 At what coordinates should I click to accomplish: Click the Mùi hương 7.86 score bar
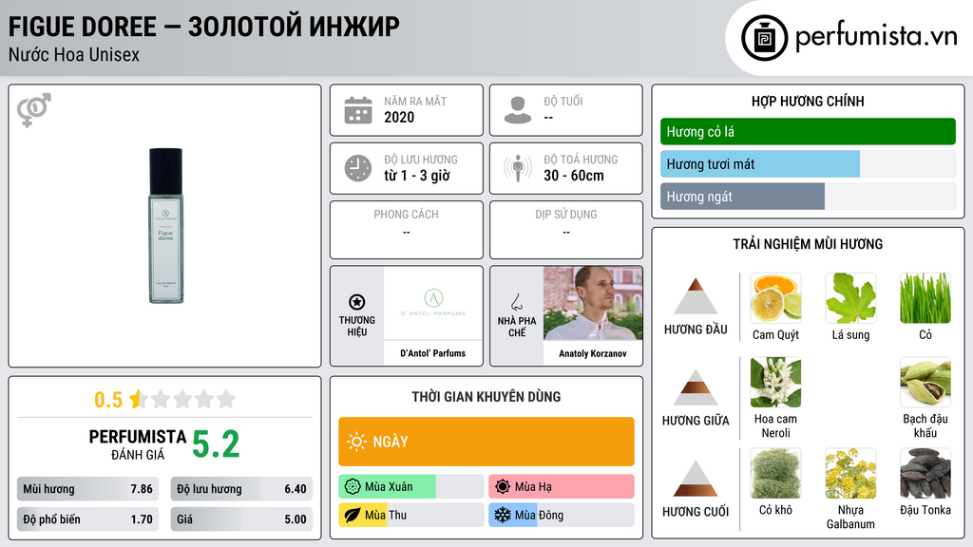tap(88, 489)
